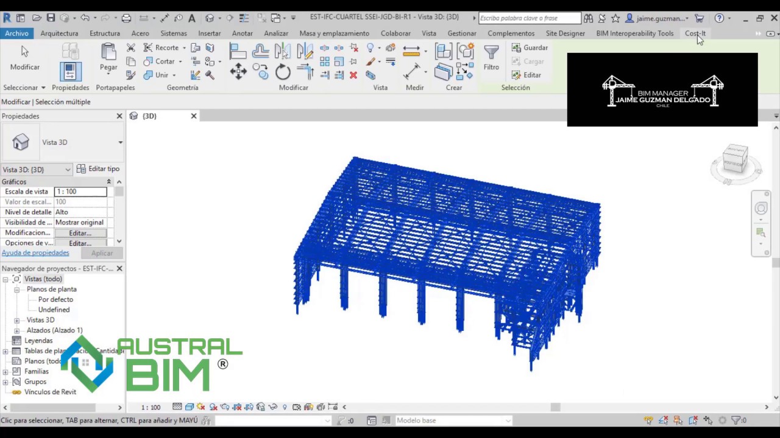The image size is (780, 438).
Task: Toggle temporary hide/isolate glasses icon
Action: coord(272,407)
